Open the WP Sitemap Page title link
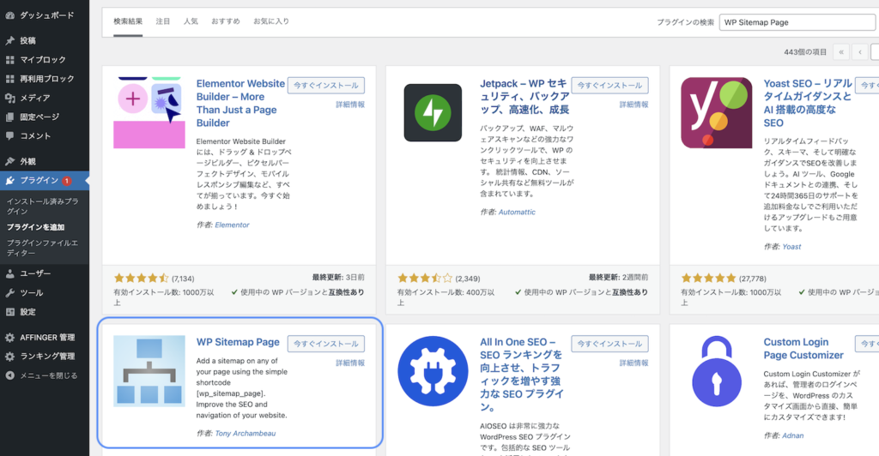 (x=238, y=342)
